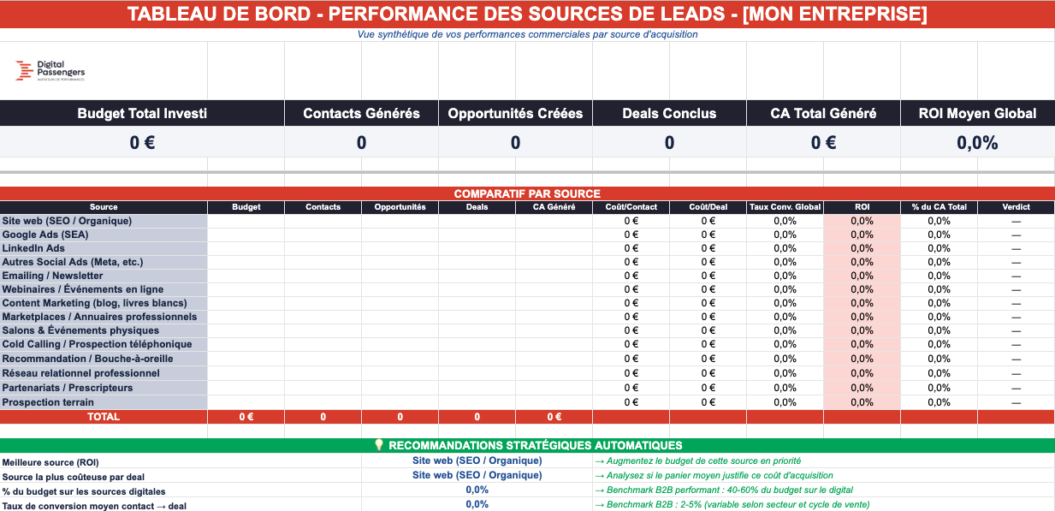Select the 'Verdict' column header
Screen dimensions: 1055x511
coord(1016,206)
